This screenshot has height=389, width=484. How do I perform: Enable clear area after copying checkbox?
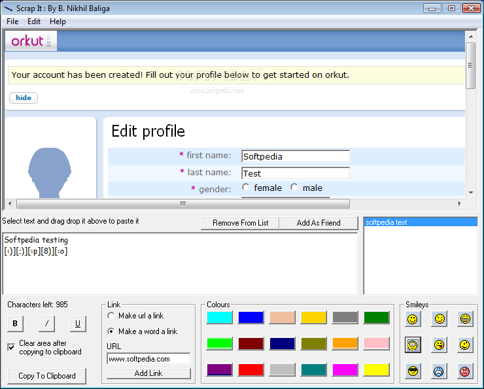pyautogui.click(x=11, y=347)
